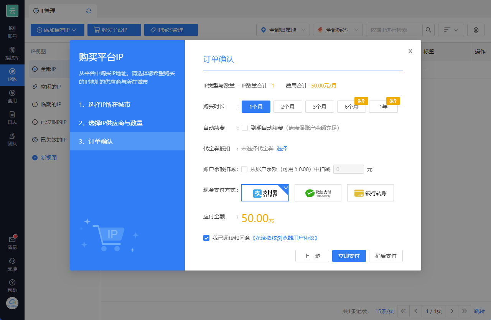The image size is (491, 320).
Task: Click the 操作 column header
Action: pyautogui.click(x=480, y=51)
